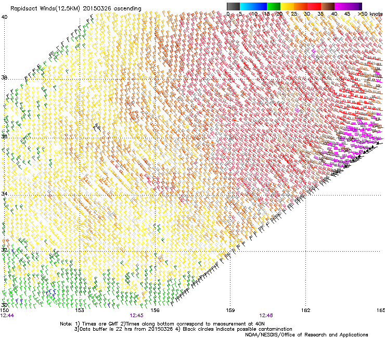Image resolution: width=385 pixels, height=338 pixels.
Task: Click the blue 10-15 knots color segment
Action: pos(260,6)
